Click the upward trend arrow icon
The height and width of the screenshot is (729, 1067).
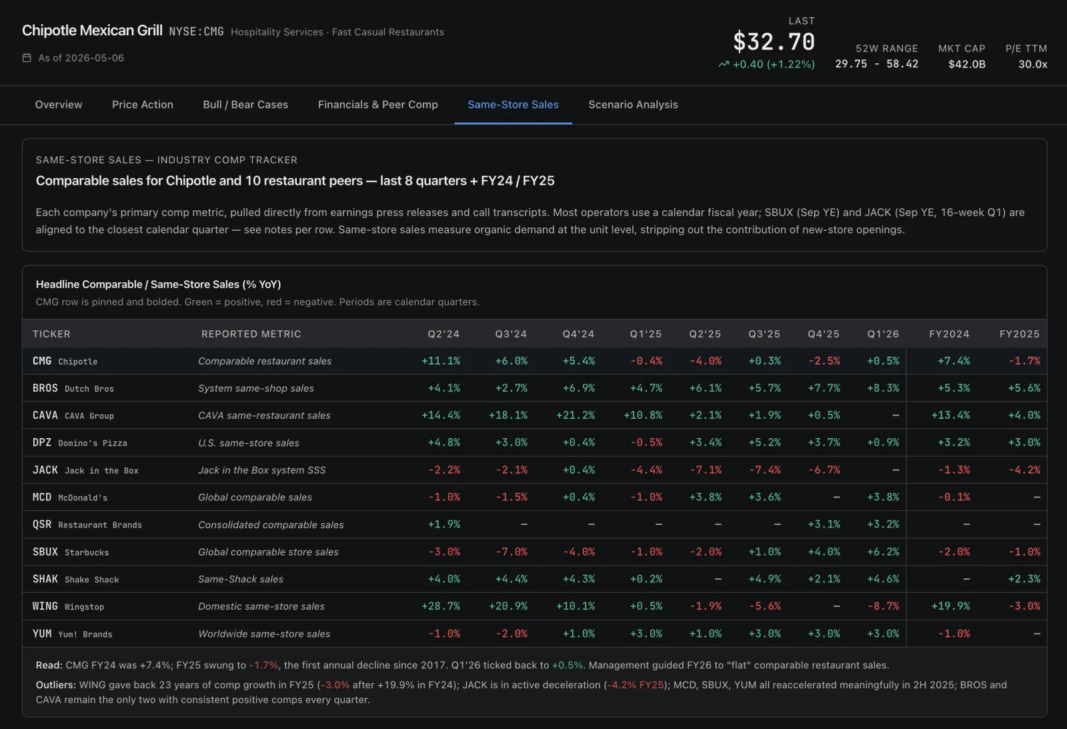click(x=724, y=65)
